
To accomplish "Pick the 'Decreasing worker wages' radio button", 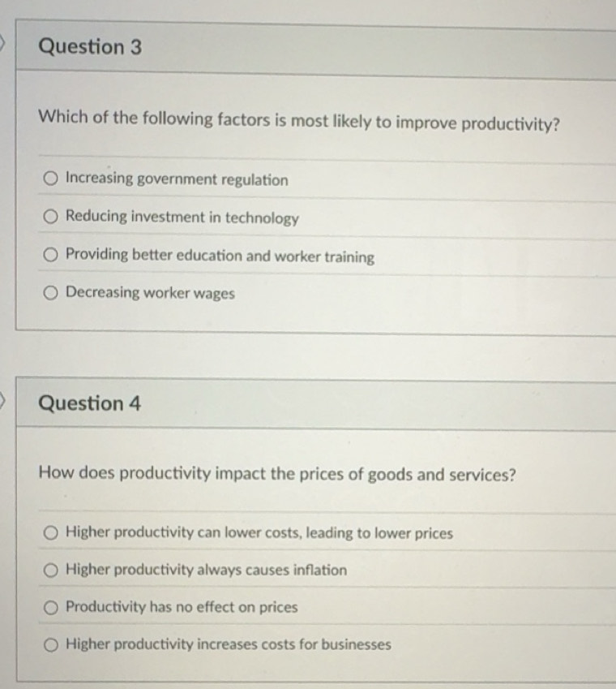I will click(51, 292).
